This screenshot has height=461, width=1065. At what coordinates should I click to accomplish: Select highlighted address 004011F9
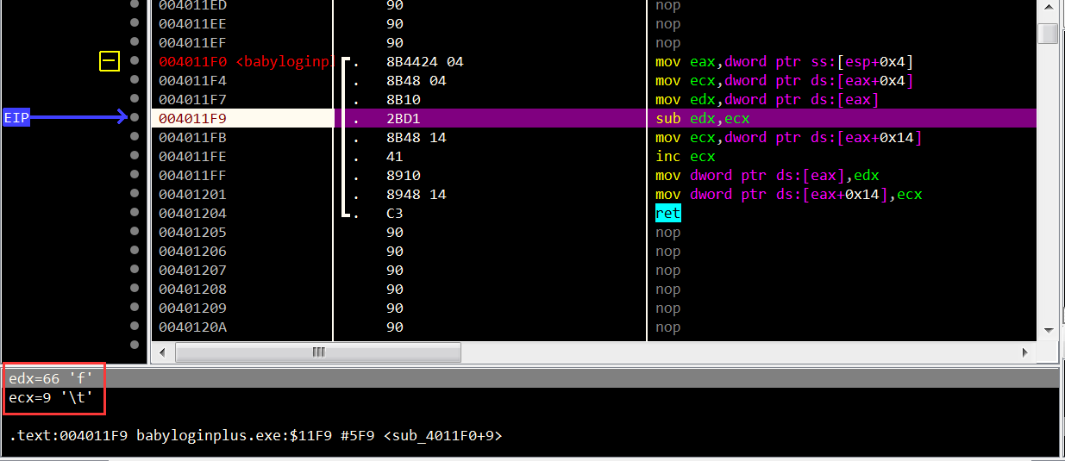point(192,119)
